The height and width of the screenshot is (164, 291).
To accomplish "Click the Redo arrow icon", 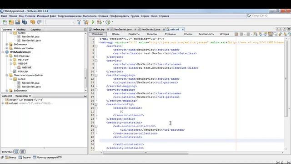I will click(x=39, y=22).
